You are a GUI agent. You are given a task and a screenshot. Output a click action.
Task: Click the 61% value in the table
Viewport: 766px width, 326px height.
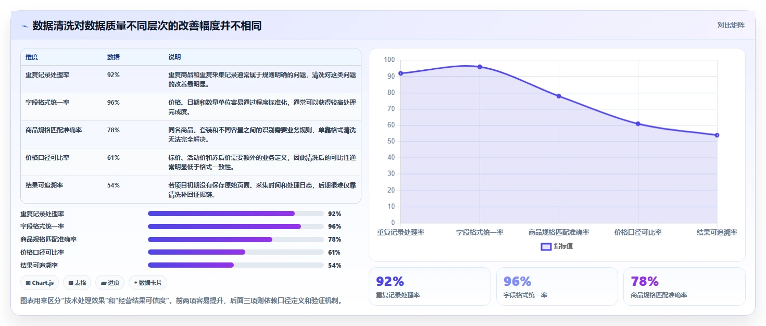point(114,158)
